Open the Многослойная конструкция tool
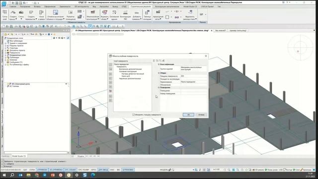The width and height of the screenshot is (318, 179). 93,14
